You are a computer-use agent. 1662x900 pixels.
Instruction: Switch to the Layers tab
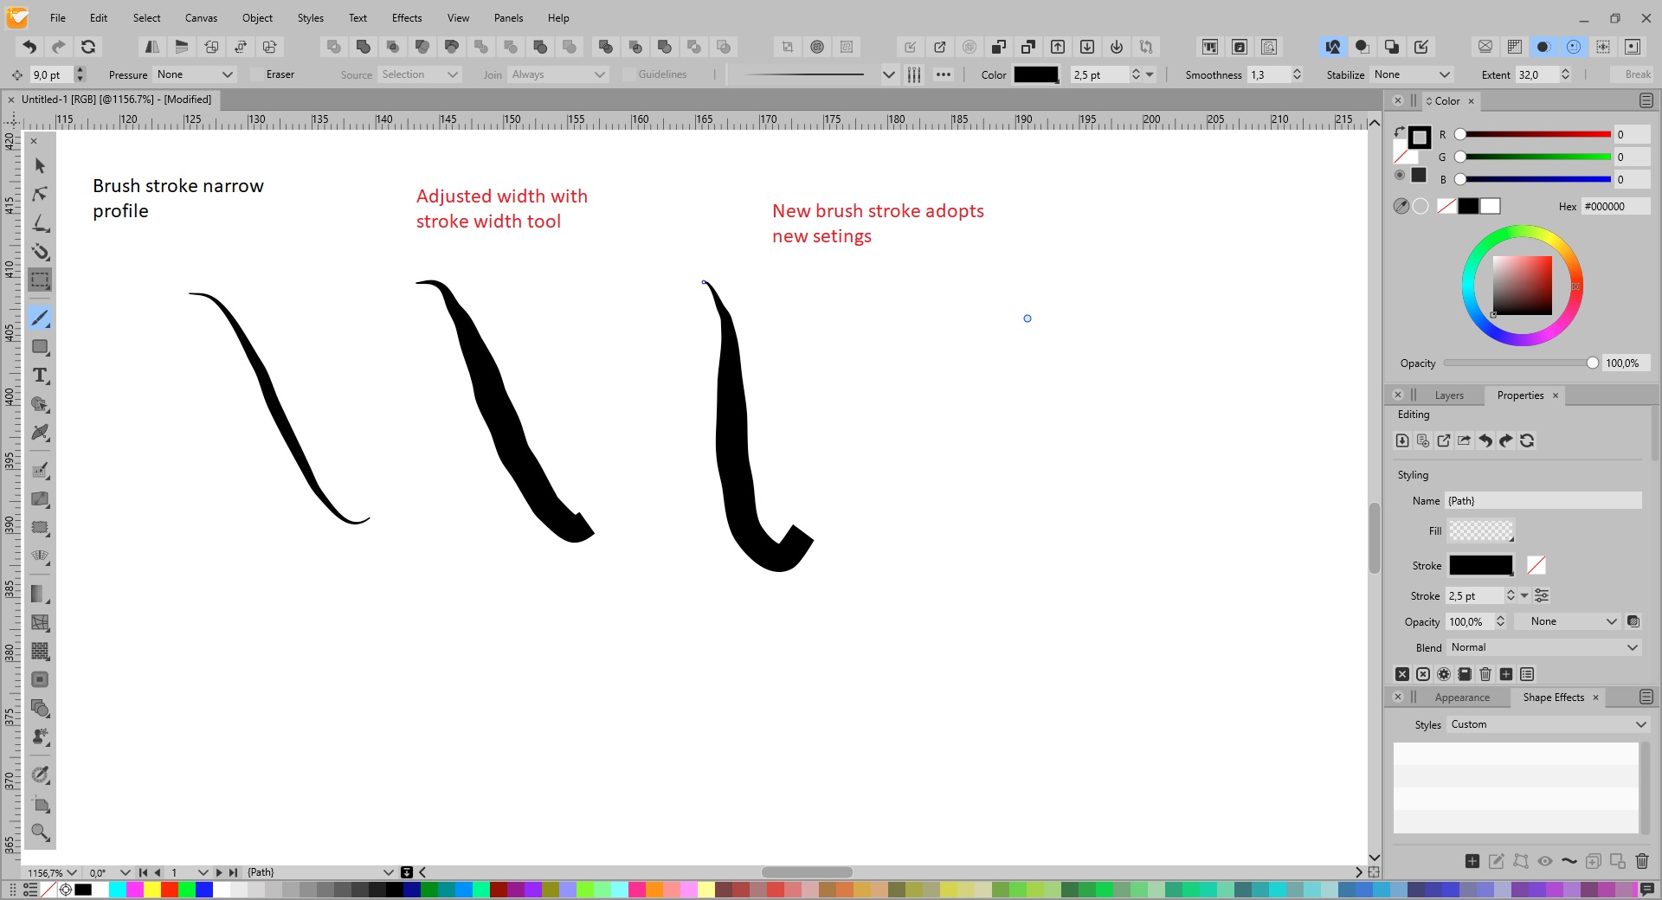pos(1448,395)
